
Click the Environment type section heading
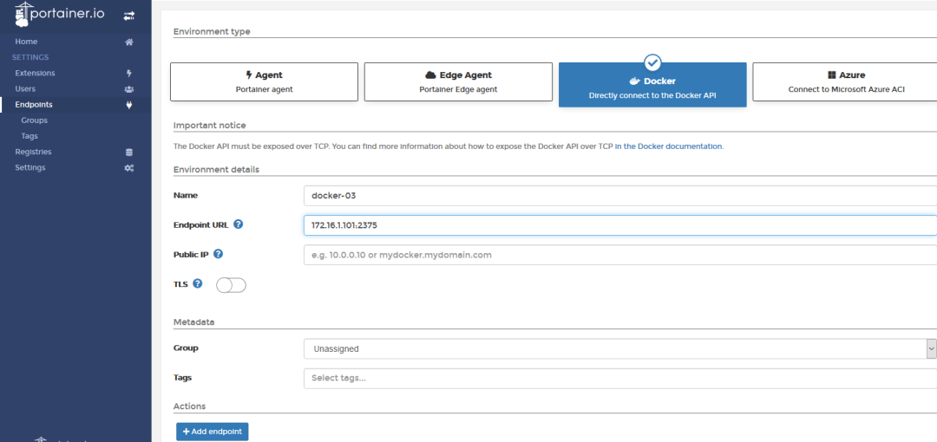pos(212,32)
